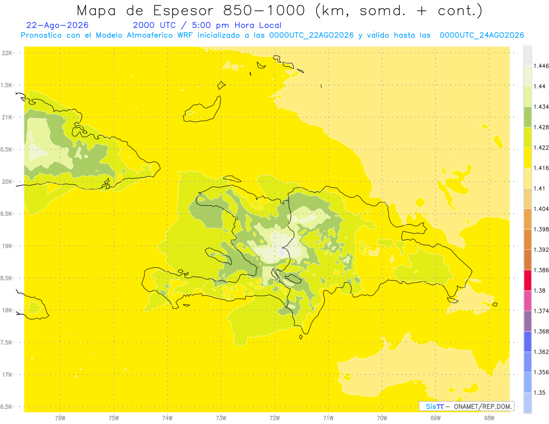Click the yellow-green swatch between 1.428 and 1.422
Screen dimensions: 549x424
pos(527,137)
